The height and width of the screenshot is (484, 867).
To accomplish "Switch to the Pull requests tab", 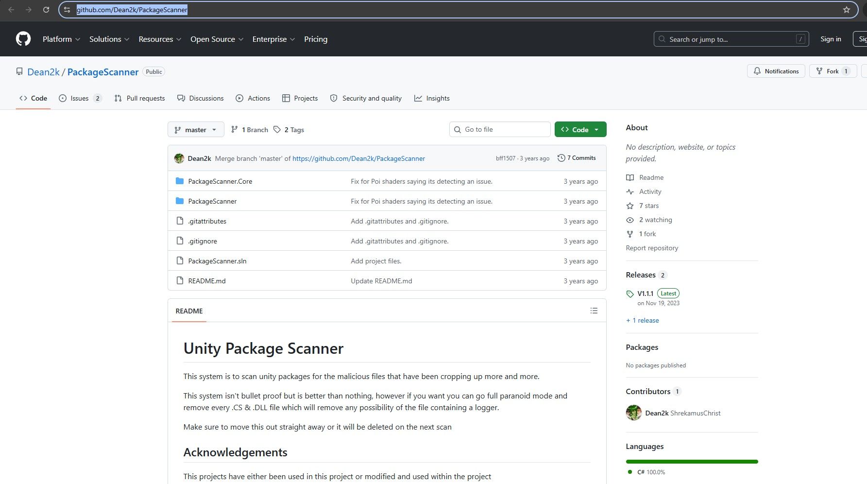I will (x=140, y=98).
